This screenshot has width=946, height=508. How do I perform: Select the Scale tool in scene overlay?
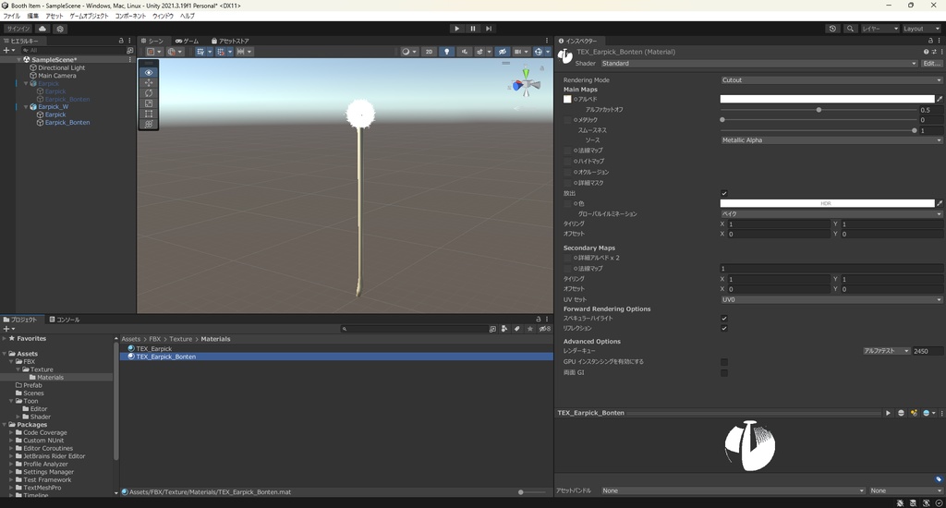click(149, 103)
